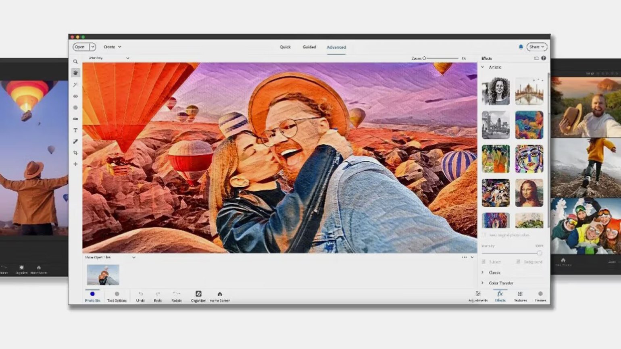Click Redo in the bottom bar
621x349 pixels.
tap(158, 296)
